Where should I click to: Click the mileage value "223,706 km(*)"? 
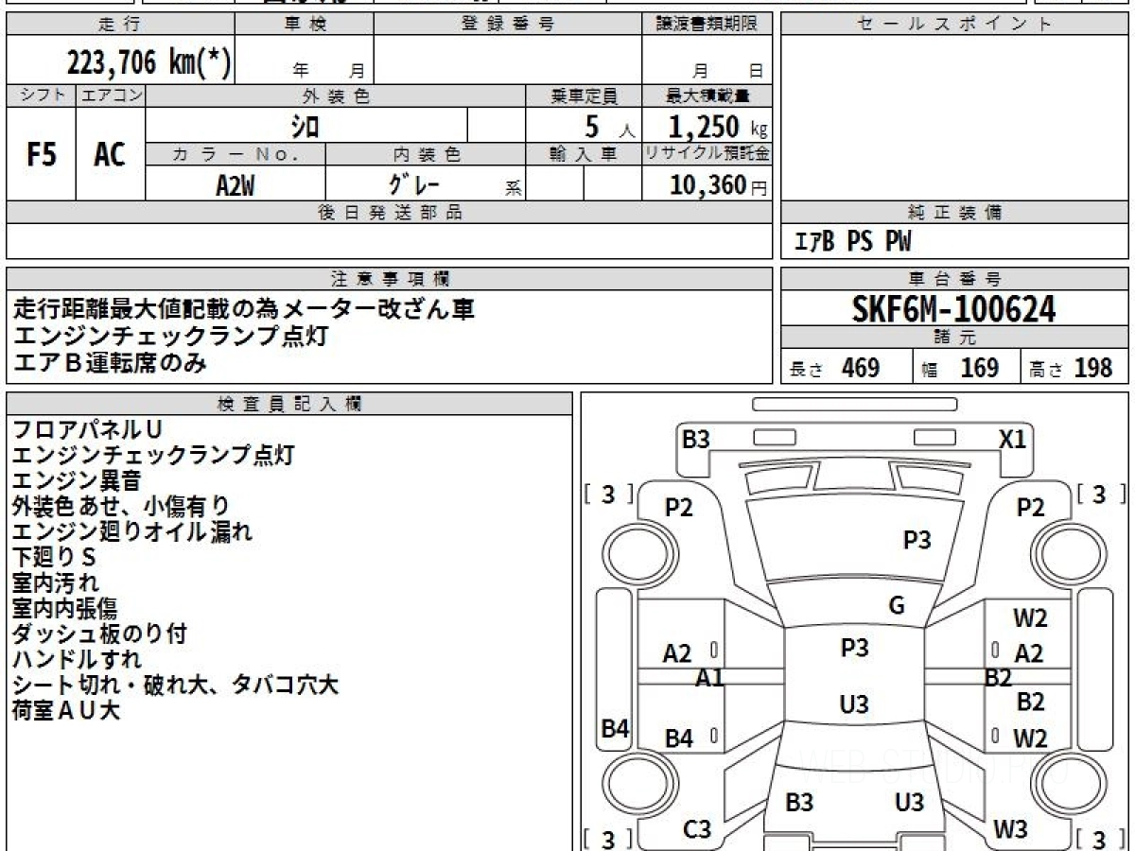(x=148, y=62)
